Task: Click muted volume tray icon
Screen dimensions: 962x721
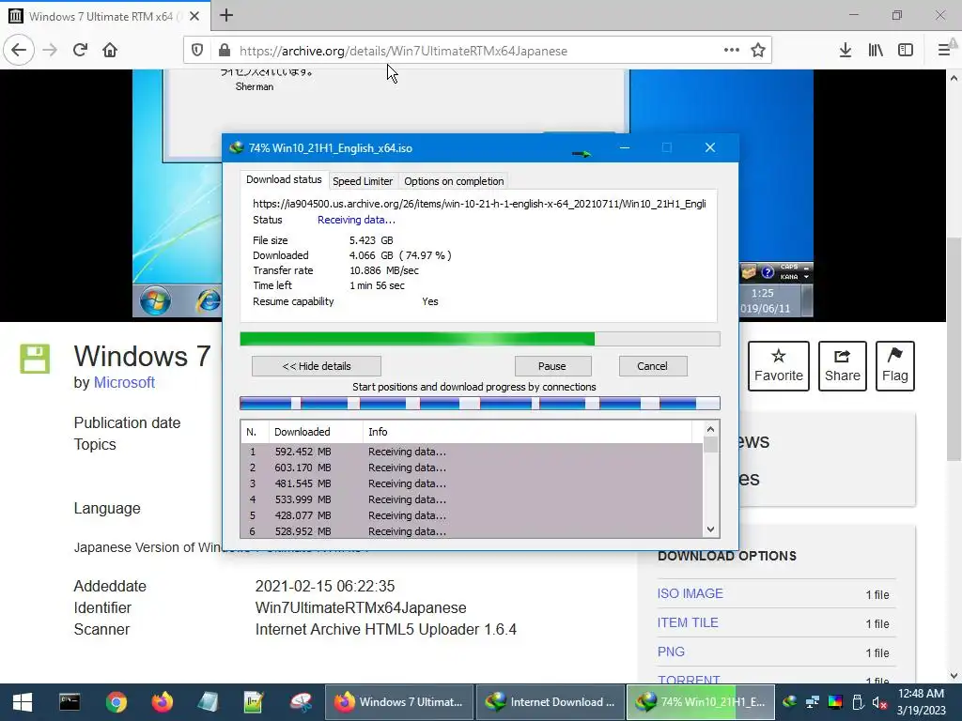Action: [879, 702]
